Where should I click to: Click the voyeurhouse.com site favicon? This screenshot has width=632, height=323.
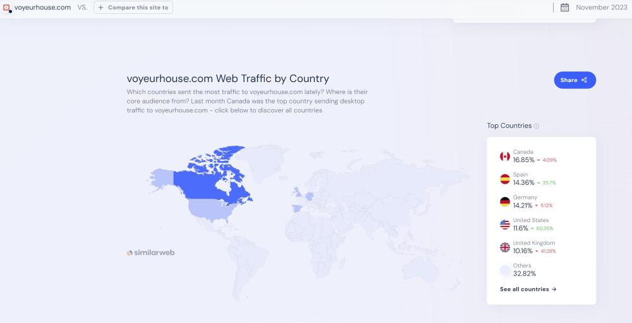(x=7, y=8)
